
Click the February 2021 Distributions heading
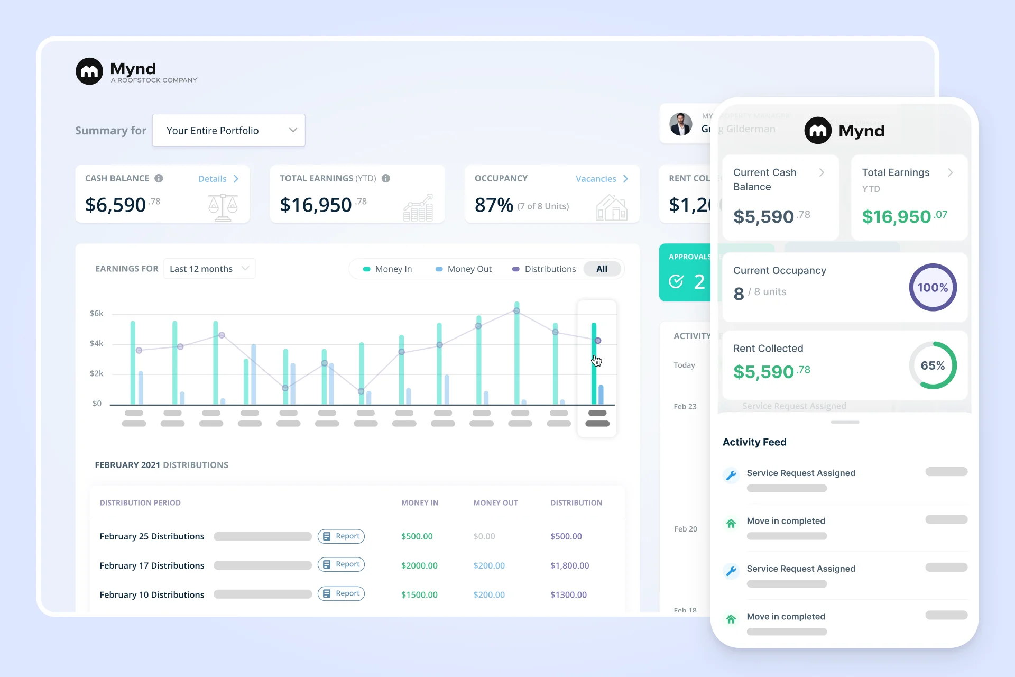click(x=162, y=465)
